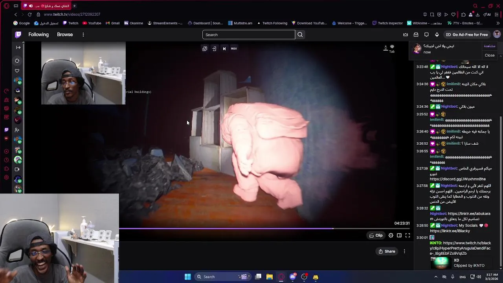The width and height of the screenshot is (503, 283).
Task: Click the XD clip thumbnail in chat
Action: click(x=441, y=263)
